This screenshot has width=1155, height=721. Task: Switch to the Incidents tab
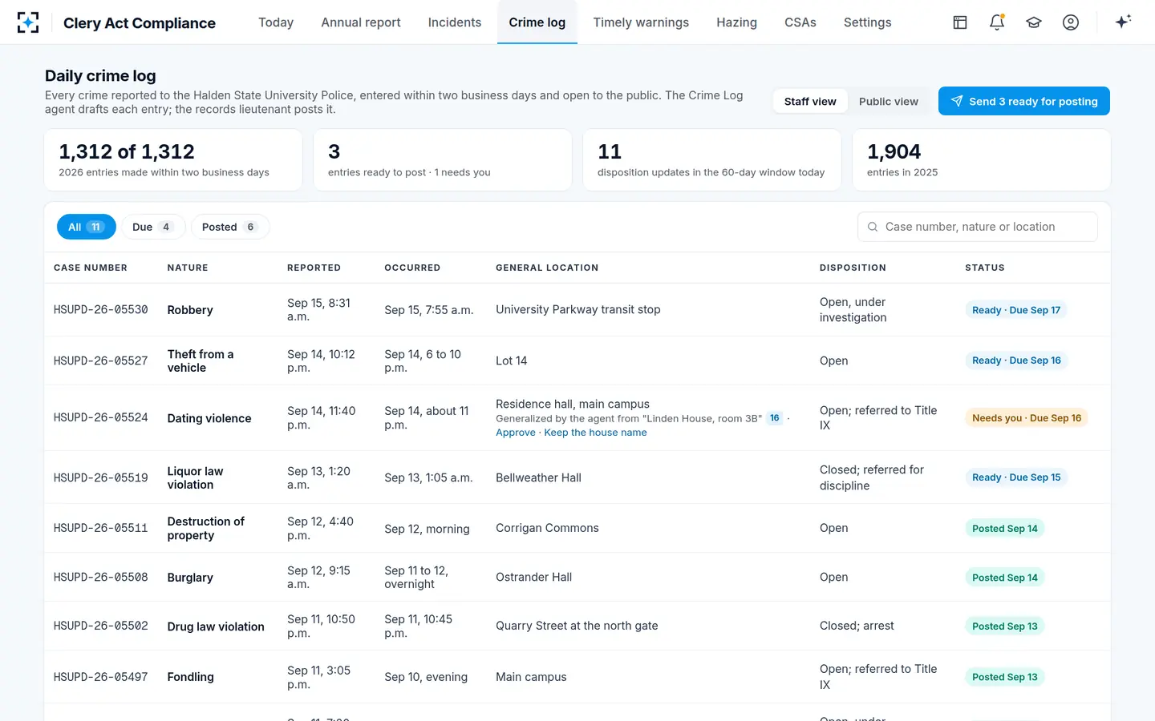click(x=455, y=22)
